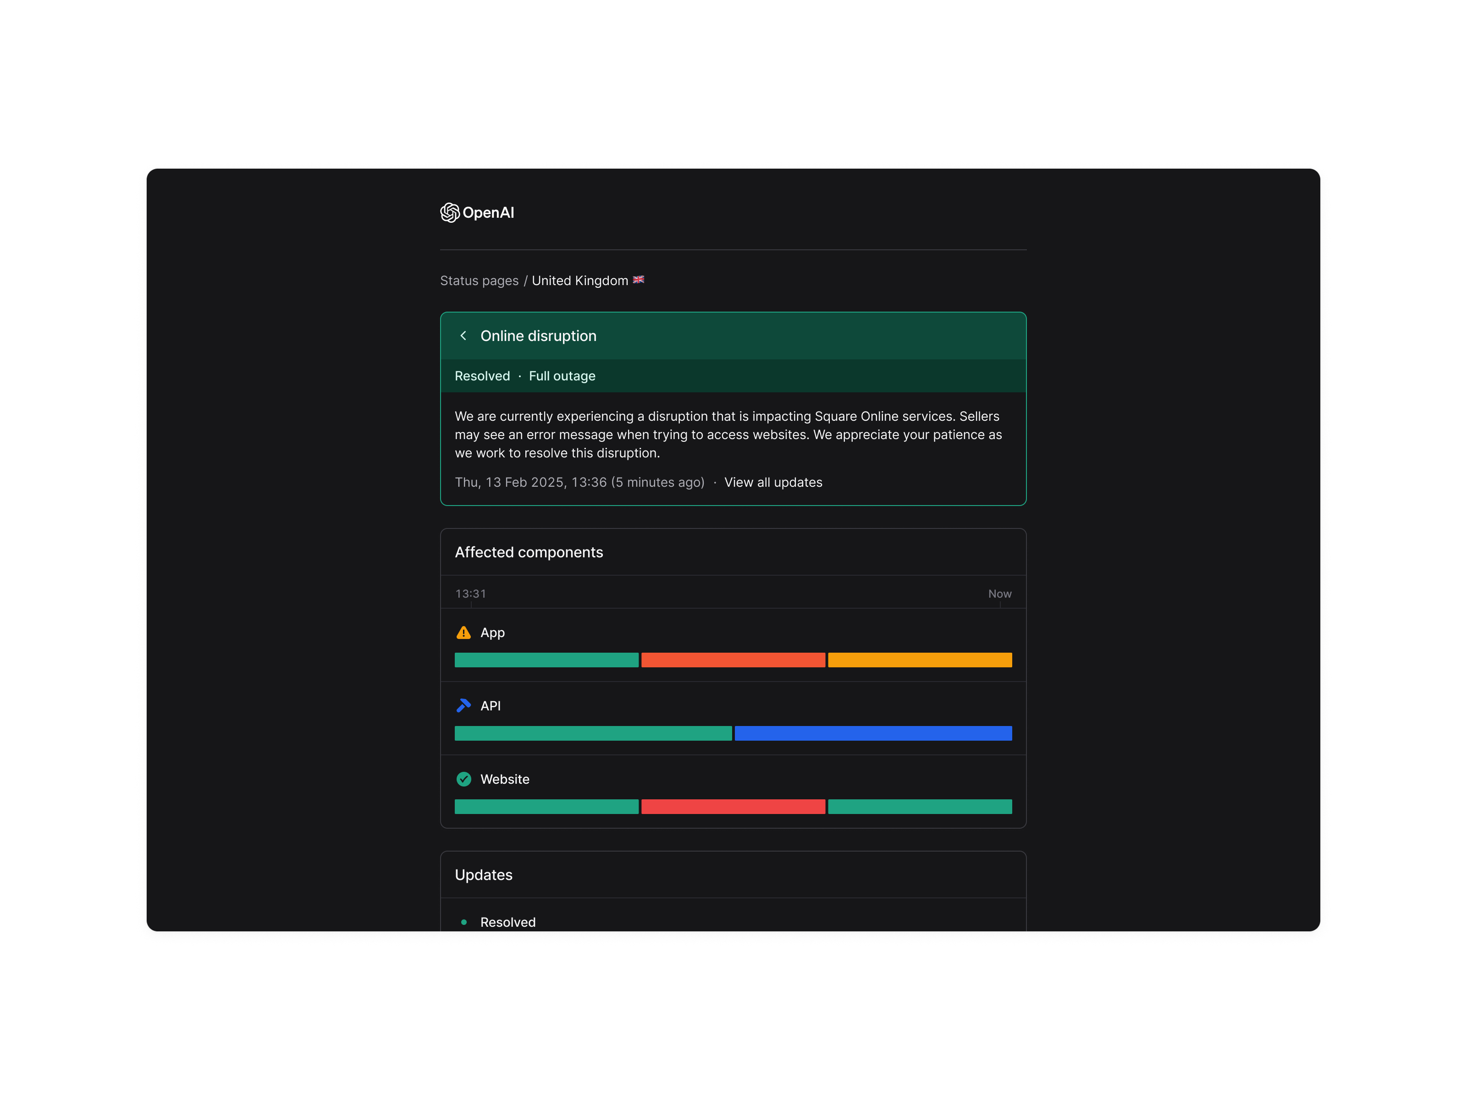Click the OpenAI wordmark in the header
This screenshot has width=1467, height=1100.
(489, 212)
